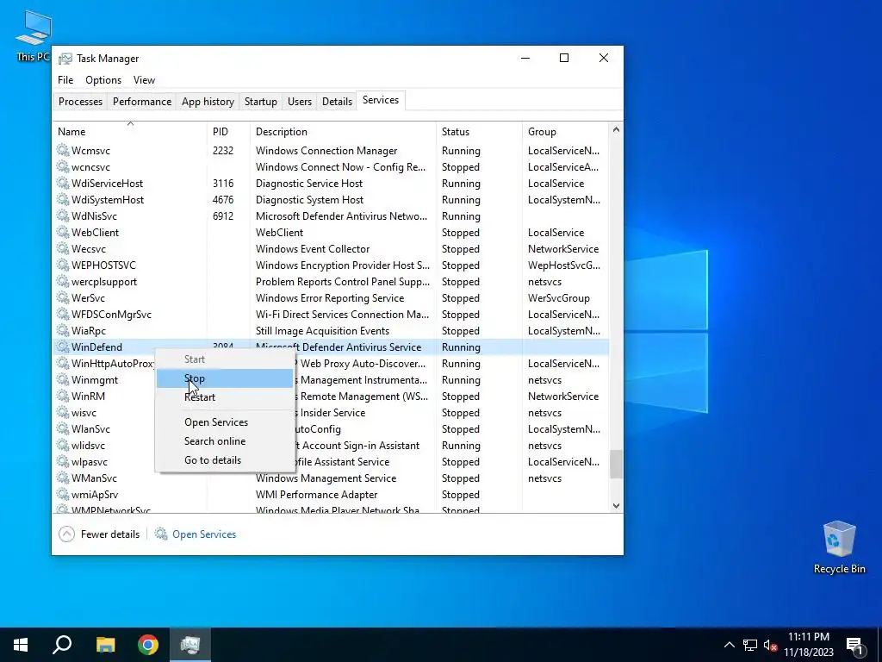Choose Stop in the context menu
The width and height of the screenshot is (882, 662).
point(225,378)
